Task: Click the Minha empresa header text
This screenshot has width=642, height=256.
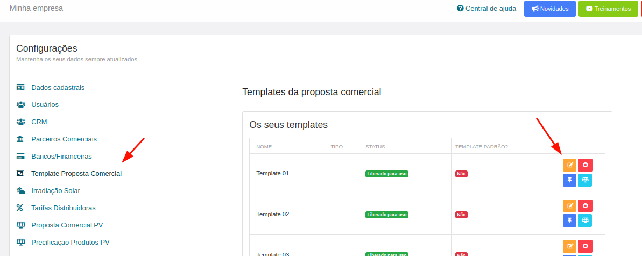Action: tap(37, 8)
